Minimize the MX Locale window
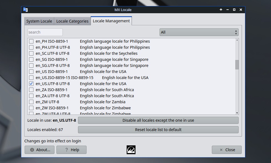This screenshot has height=163, width=271. pyautogui.click(x=227, y=10)
